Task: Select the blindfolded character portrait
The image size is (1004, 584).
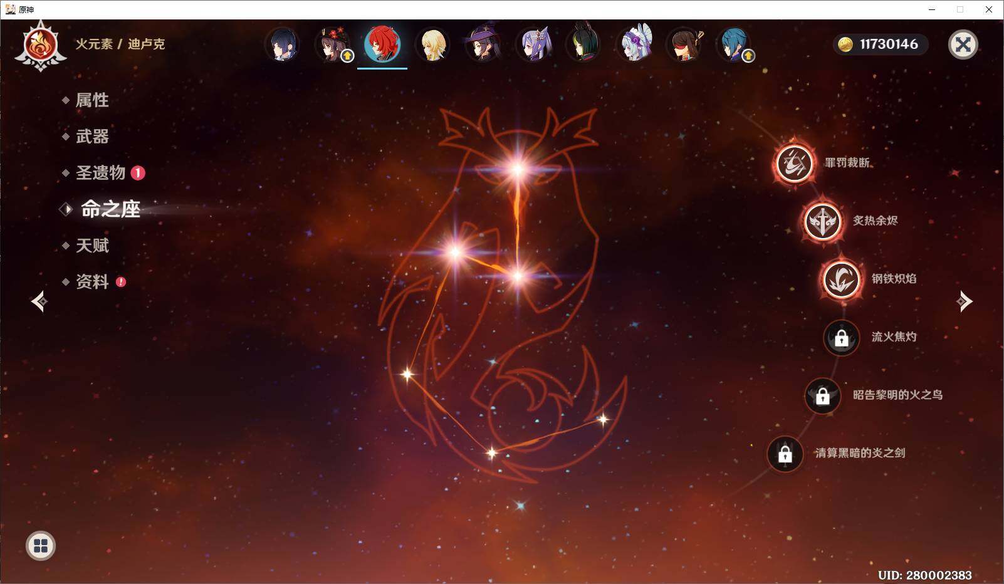Action: click(x=684, y=44)
